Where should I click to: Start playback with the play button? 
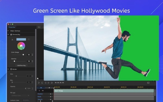pos(39,83)
